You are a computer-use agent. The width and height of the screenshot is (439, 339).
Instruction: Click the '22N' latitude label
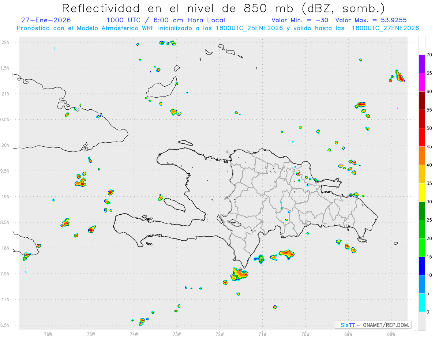6,42
